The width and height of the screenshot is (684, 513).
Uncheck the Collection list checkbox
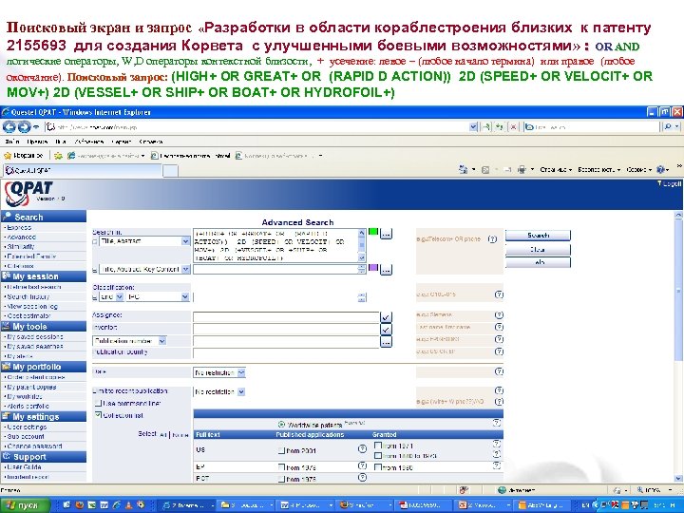click(98, 415)
